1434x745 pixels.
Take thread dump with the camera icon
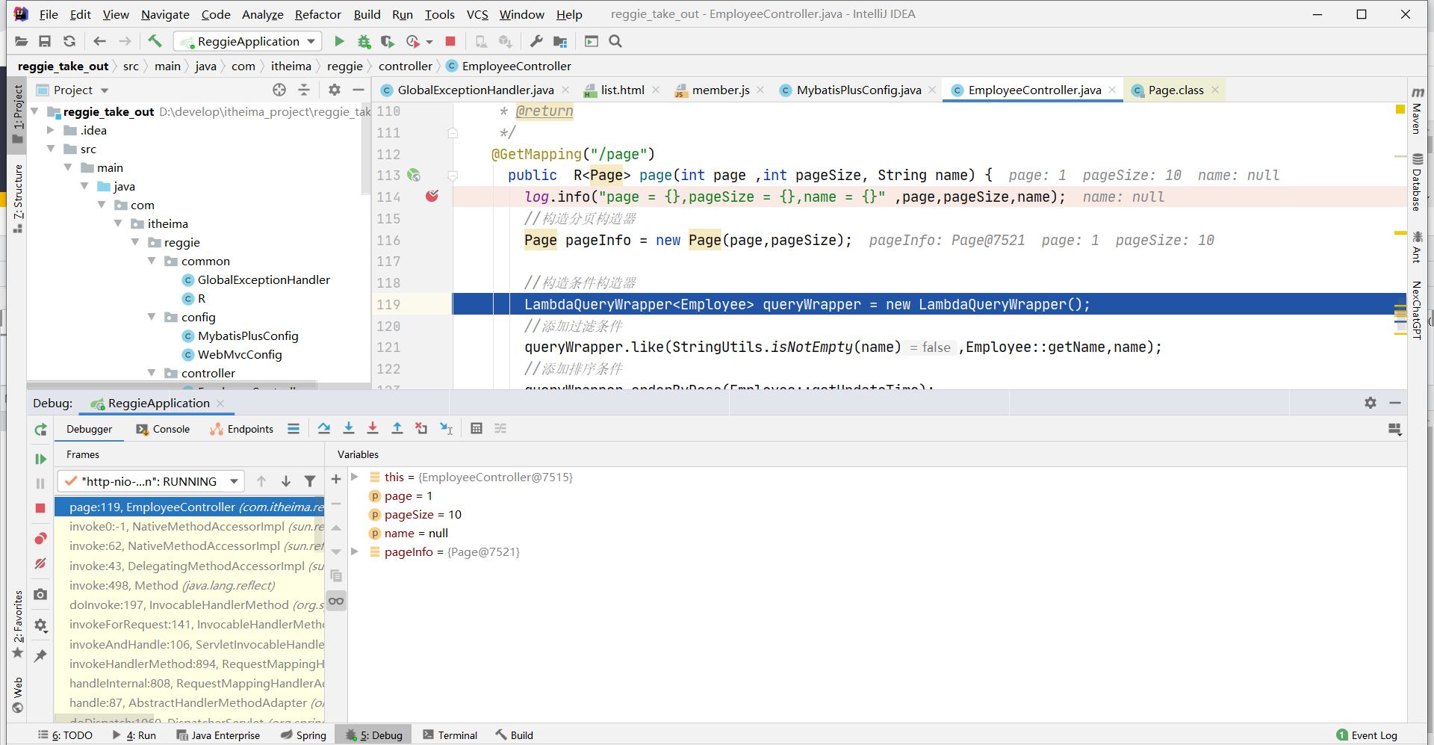click(40, 594)
